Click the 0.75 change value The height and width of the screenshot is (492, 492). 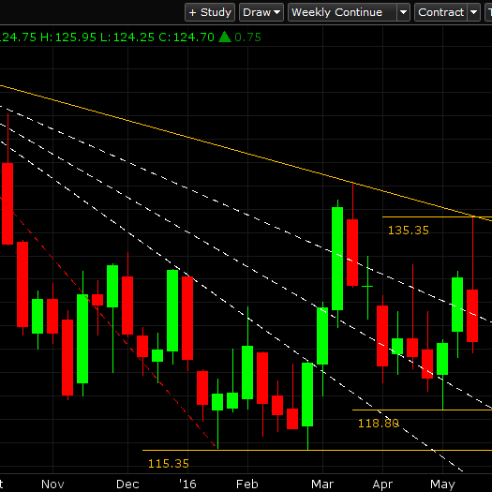(248, 37)
